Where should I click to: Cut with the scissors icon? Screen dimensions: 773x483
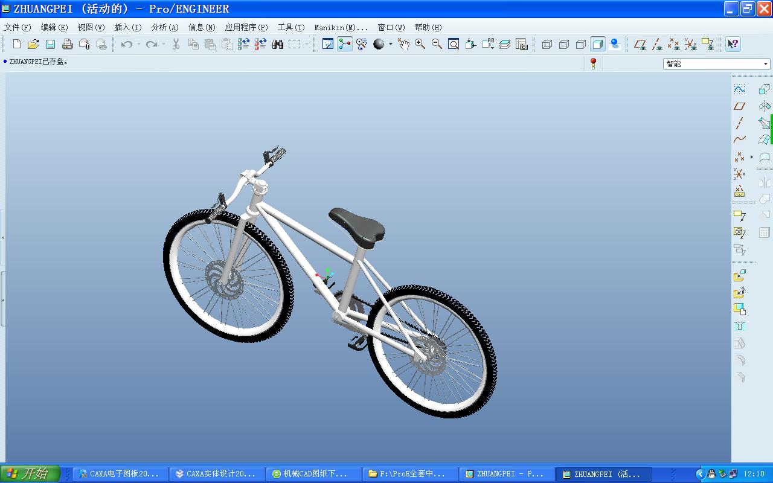click(176, 44)
